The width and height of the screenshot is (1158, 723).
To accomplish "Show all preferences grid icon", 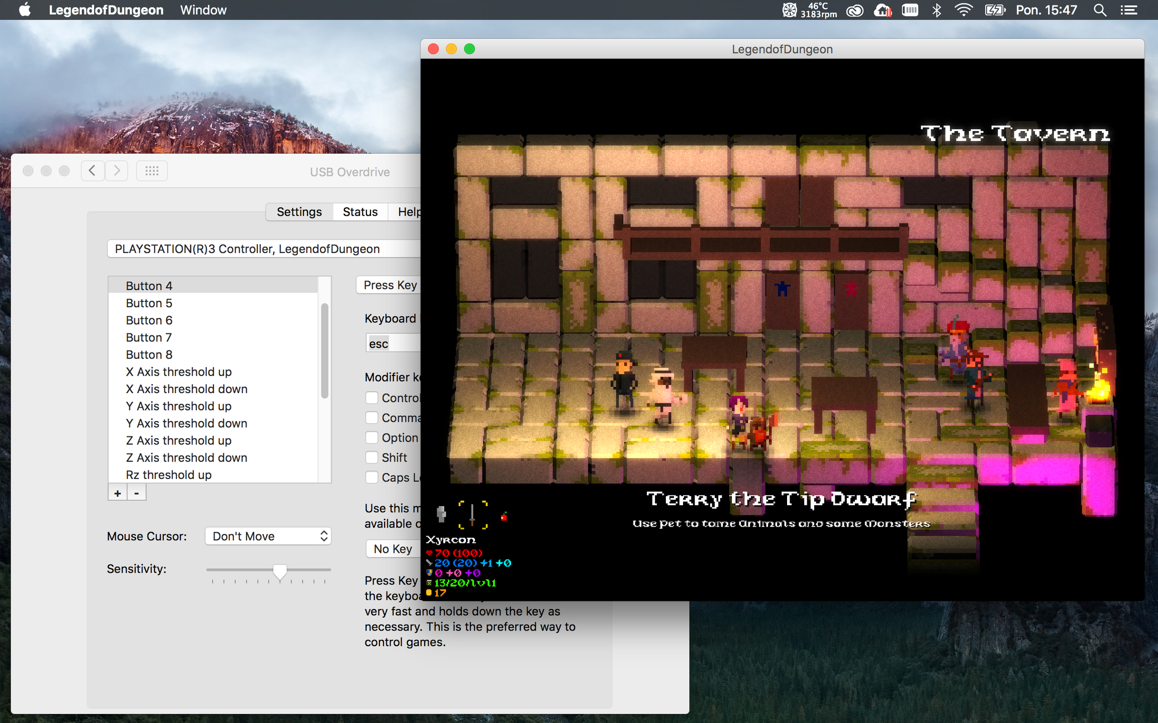I will click(152, 171).
